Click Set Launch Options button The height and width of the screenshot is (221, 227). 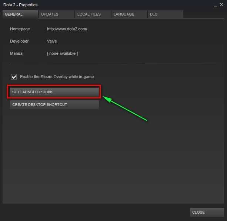(54, 92)
